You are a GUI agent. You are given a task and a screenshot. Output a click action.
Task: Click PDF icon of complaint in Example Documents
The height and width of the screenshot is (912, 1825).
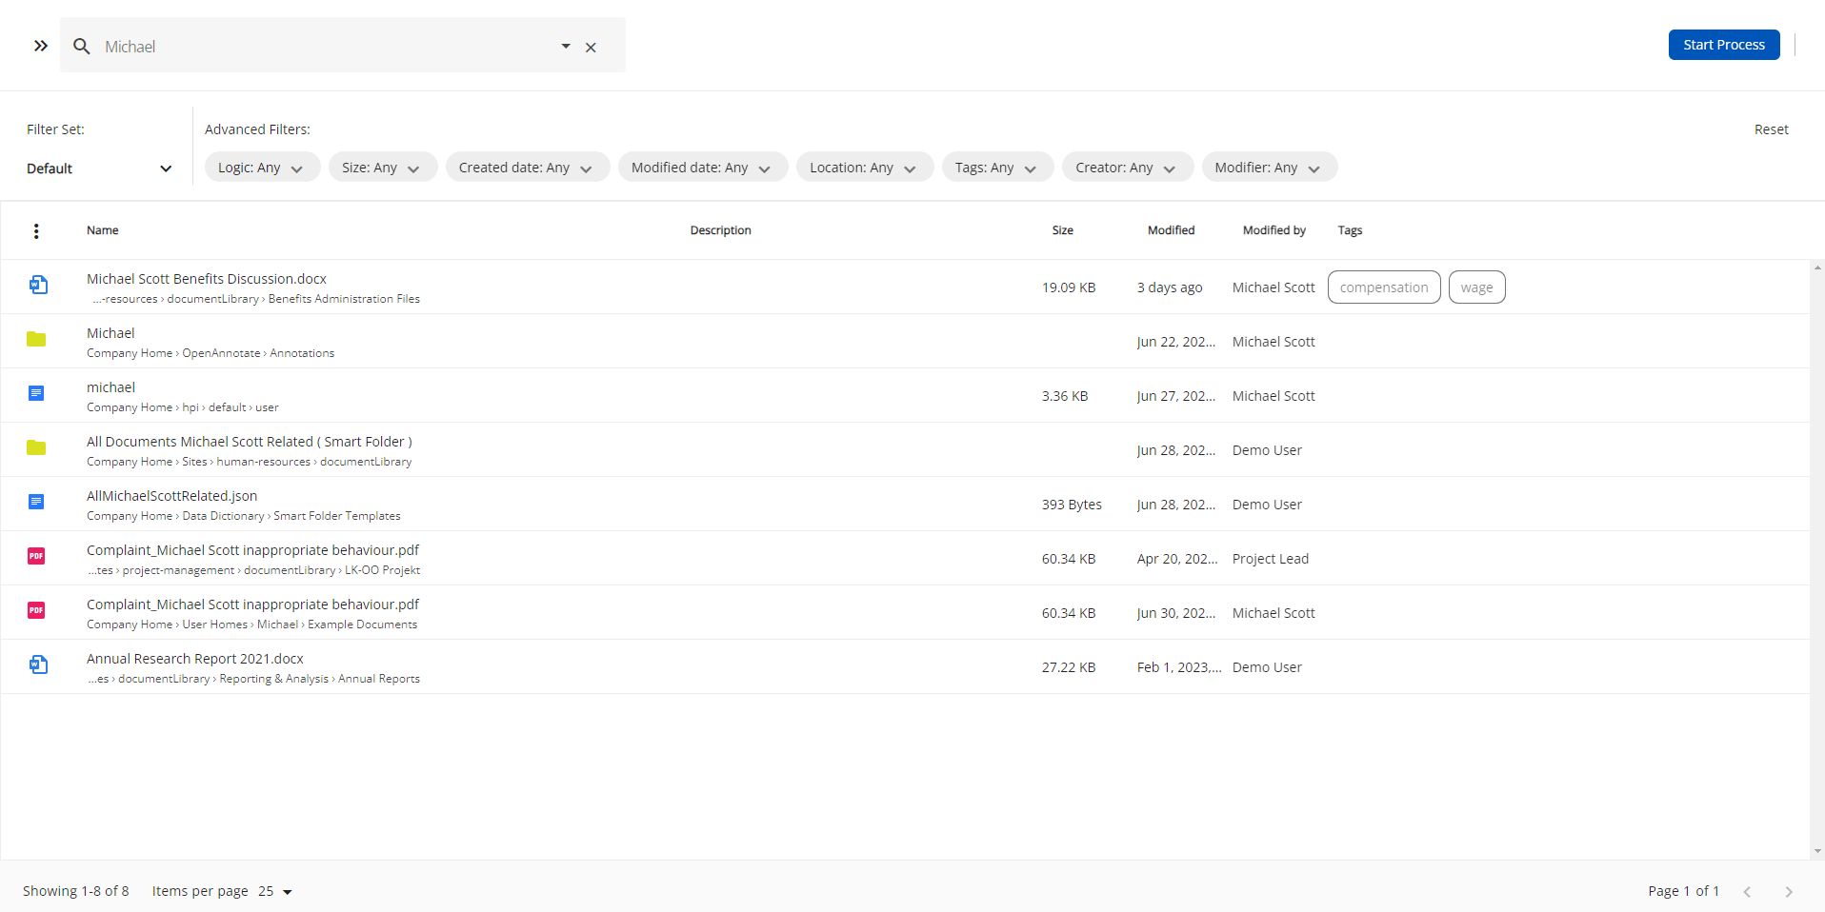pyautogui.click(x=36, y=610)
